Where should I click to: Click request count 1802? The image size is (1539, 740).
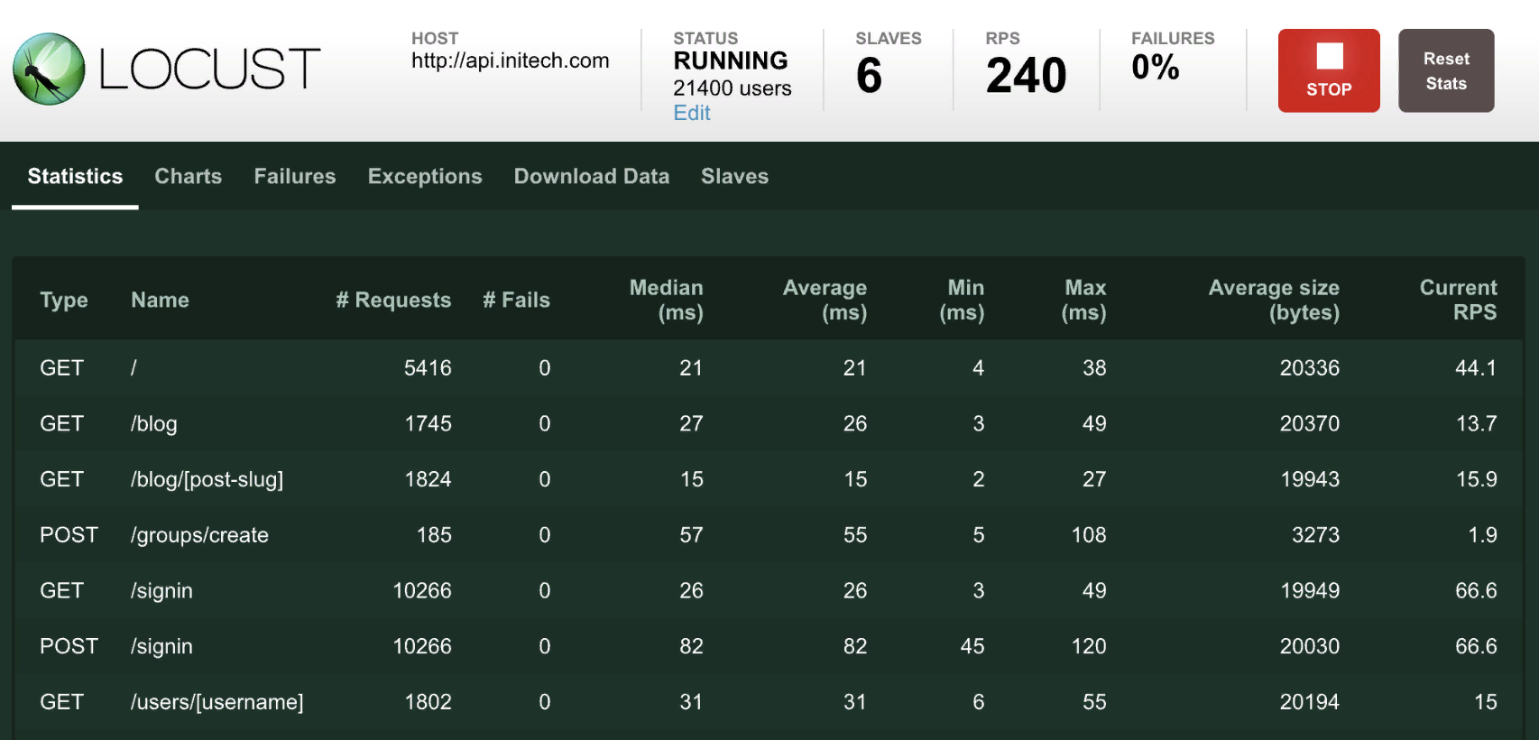(x=428, y=702)
